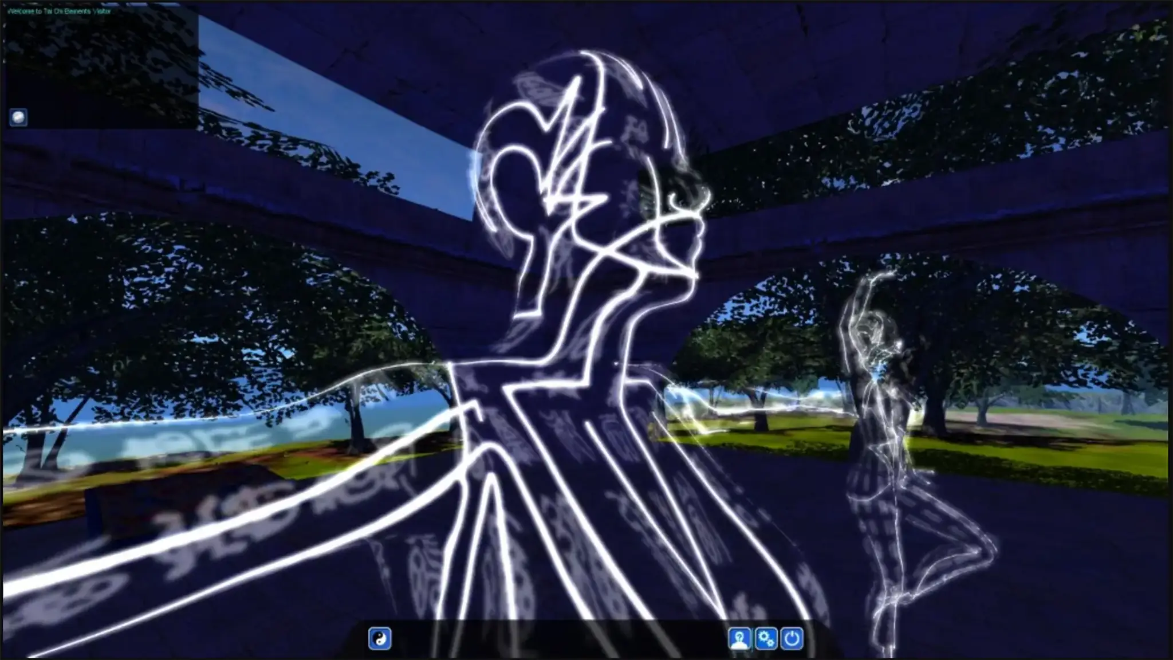Click the welcome message text line

(x=59, y=11)
